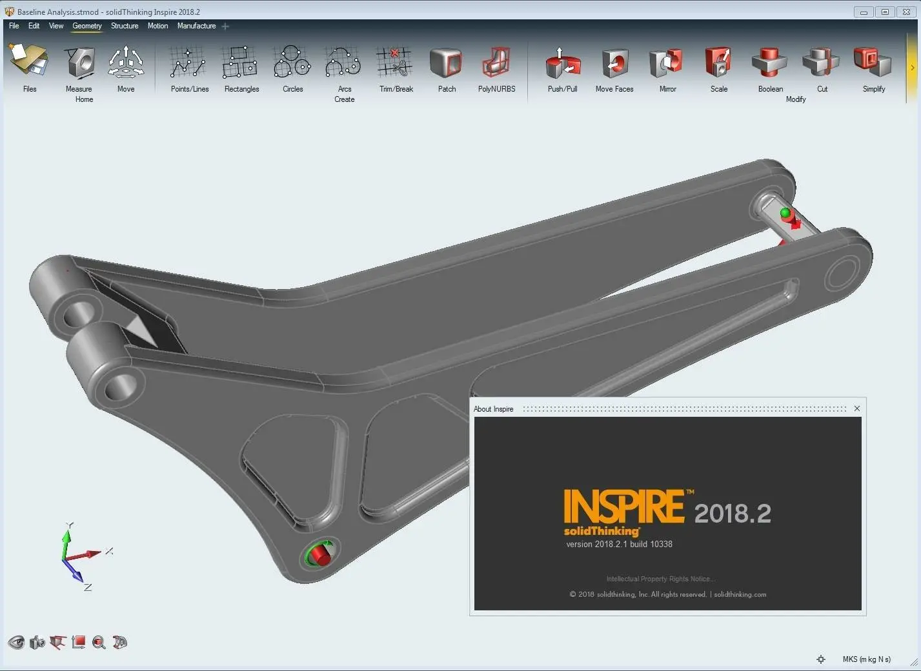Expand the ribbon overflow arrow

912,67
